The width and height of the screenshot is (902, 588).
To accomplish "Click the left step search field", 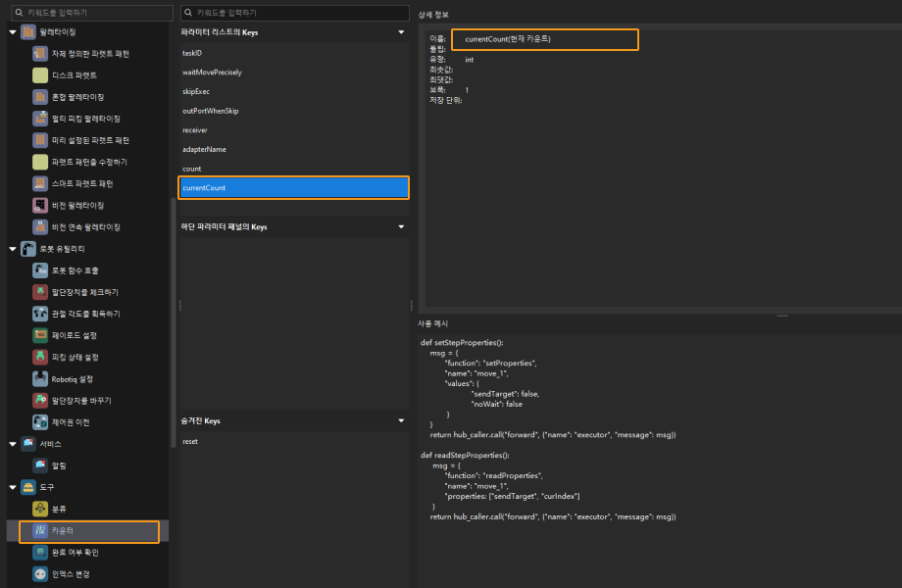I will (93, 12).
